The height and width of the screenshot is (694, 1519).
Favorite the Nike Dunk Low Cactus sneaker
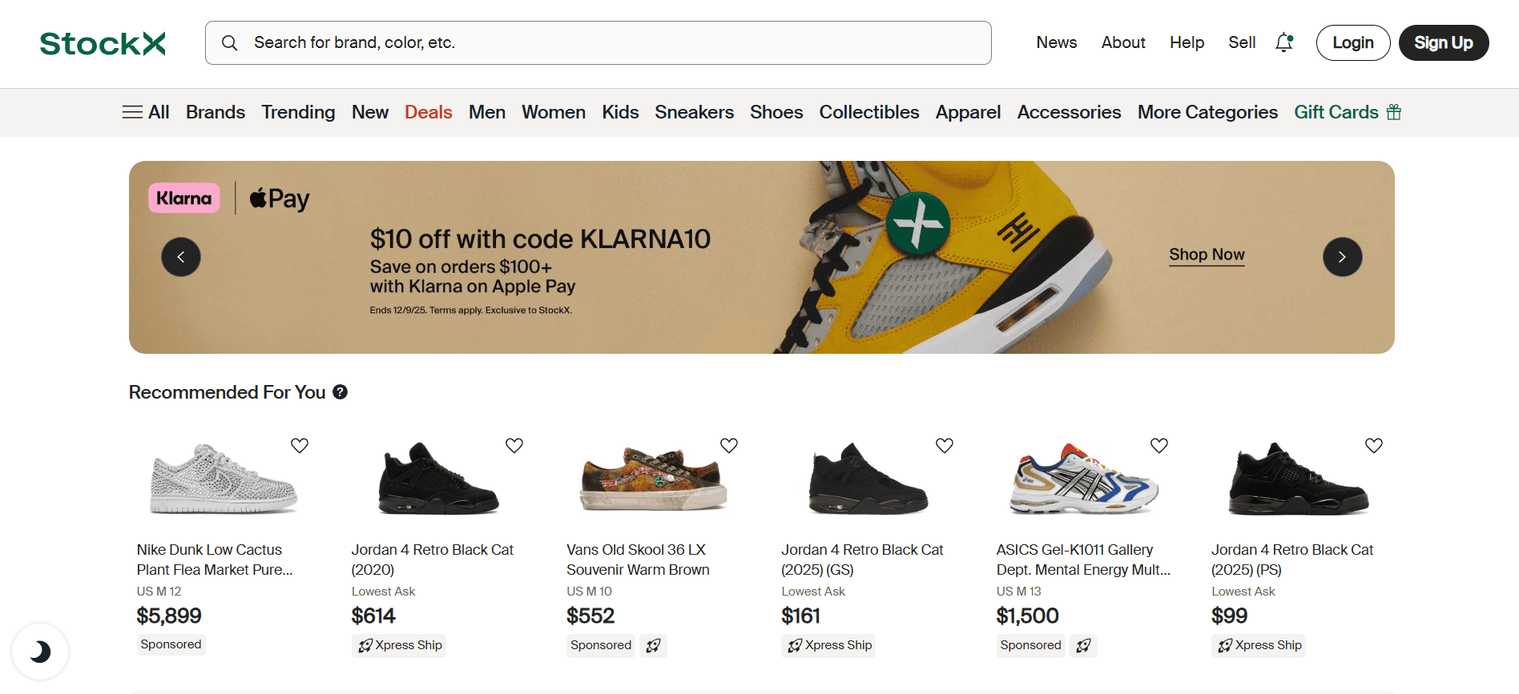(300, 445)
